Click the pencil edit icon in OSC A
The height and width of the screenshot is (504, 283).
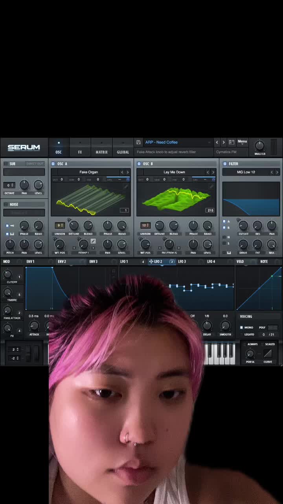click(x=93, y=241)
